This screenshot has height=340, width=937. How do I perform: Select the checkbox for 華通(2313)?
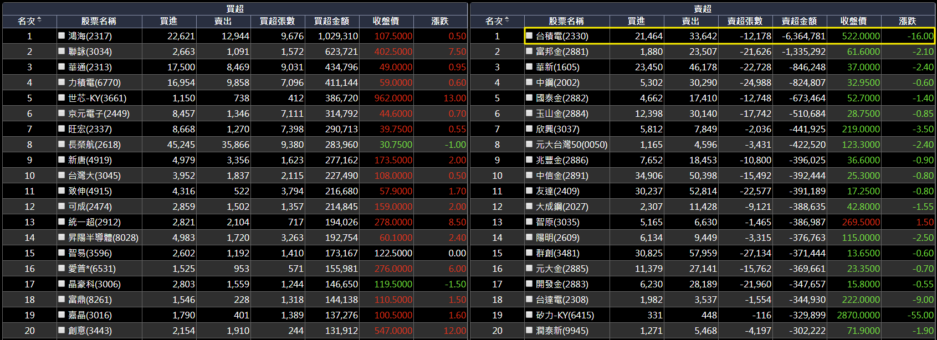coord(62,66)
